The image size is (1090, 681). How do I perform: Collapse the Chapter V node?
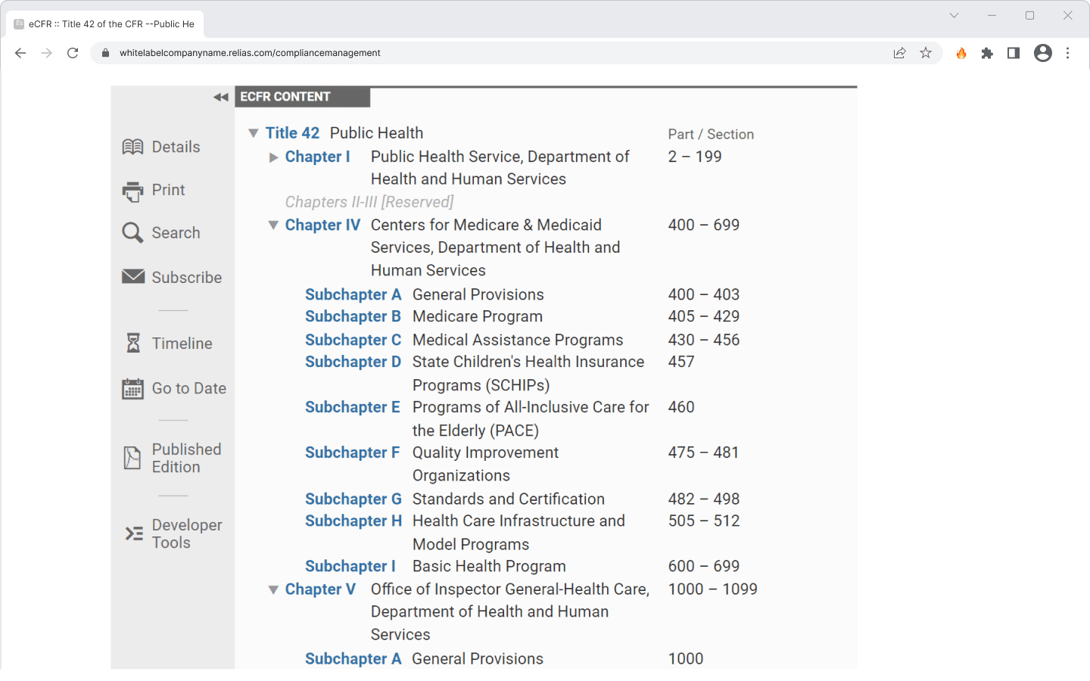(x=273, y=589)
